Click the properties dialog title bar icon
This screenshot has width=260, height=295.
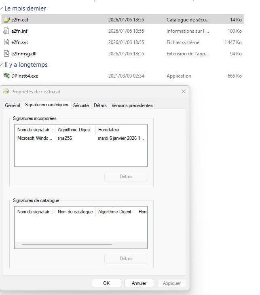tap(6, 92)
